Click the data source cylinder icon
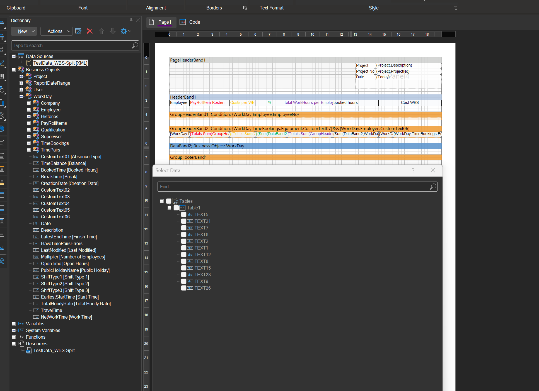This screenshot has height=391, width=539. [29, 63]
